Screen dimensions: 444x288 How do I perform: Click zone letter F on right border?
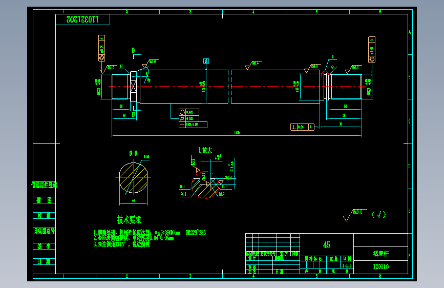pyautogui.click(x=410, y=256)
